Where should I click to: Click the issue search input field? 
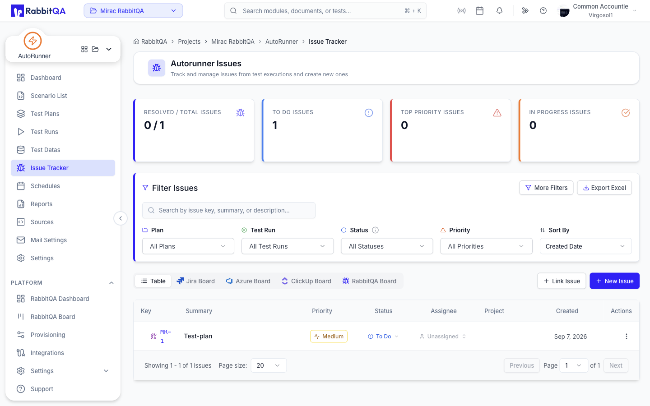click(229, 210)
